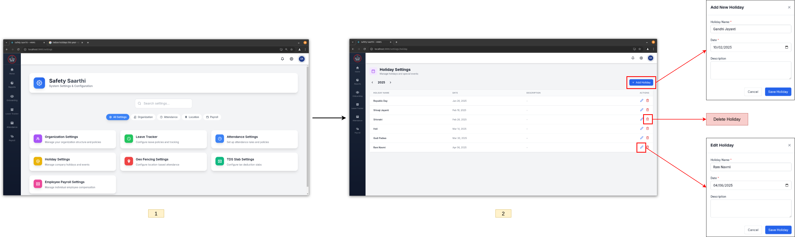Click Save Holiday in Add New Holiday
Screen dimensions: 795x237
[x=778, y=92]
